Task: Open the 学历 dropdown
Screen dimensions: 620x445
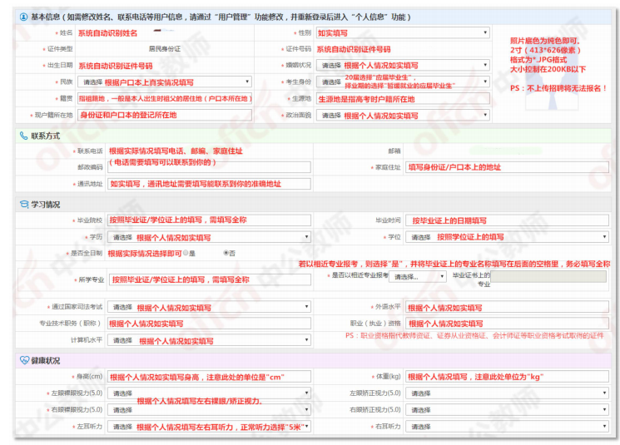Action: (209, 237)
